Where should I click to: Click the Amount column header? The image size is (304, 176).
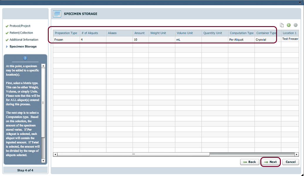pyautogui.click(x=141, y=33)
